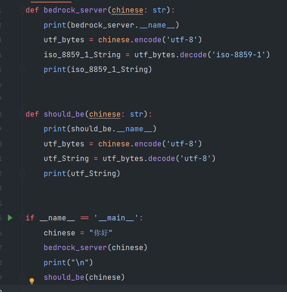Collapse the if __name__ main block
The image size is (287, 292).
pyautogui.click(x=22, y=218)
